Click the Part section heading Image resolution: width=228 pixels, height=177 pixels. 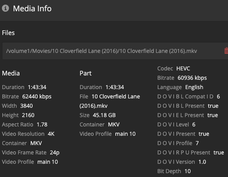coord(85,73)
